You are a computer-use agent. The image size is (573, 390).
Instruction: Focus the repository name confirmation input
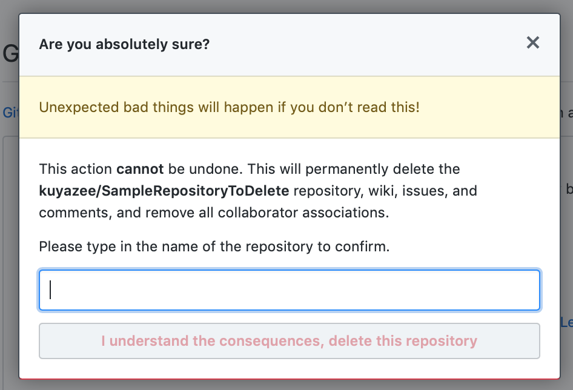pyautogui.click(x=290, y=290)
